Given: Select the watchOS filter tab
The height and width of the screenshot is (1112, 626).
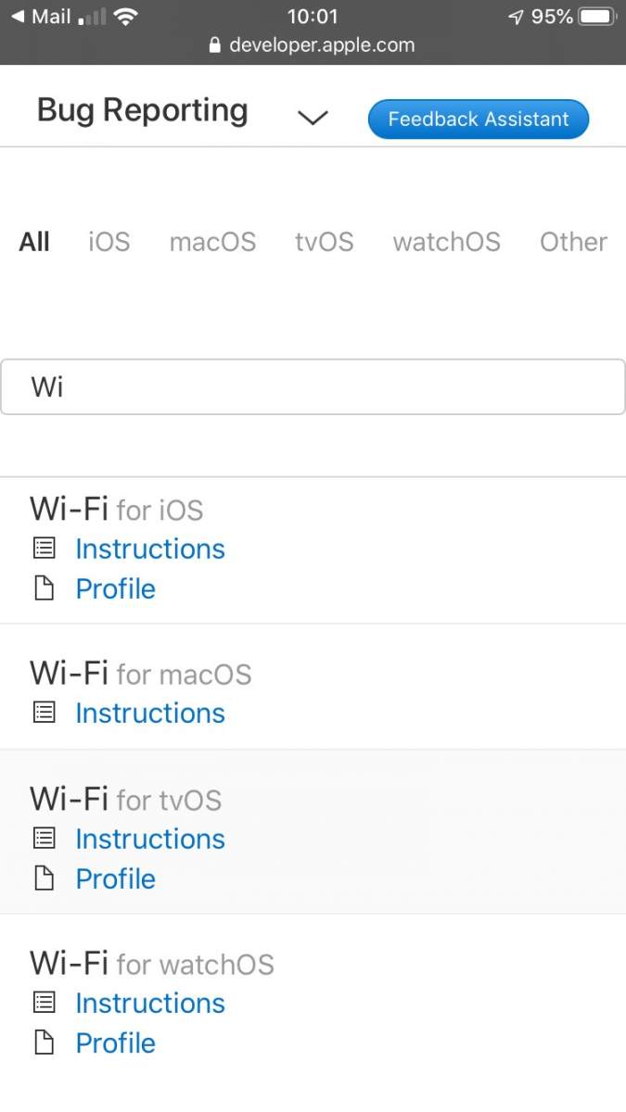Looking at the screenshot, I should coord(446,242).
